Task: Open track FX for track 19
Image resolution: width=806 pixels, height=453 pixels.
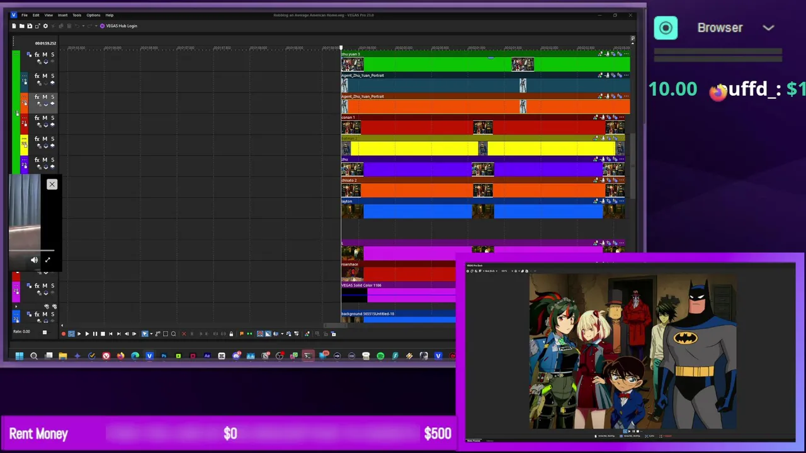Action: tap(37, 75)
